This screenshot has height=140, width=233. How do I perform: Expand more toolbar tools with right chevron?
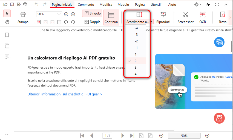click(x=230, y=17)
